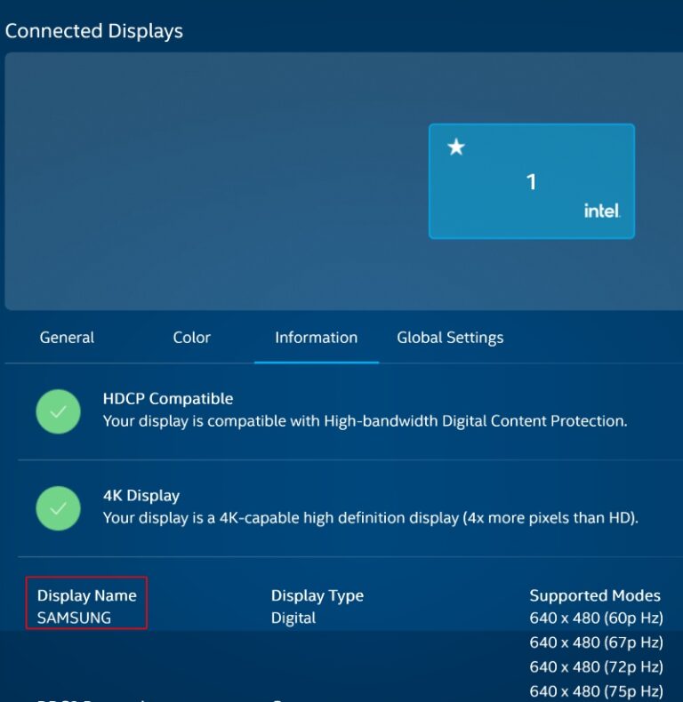Click the HDCP Compatible heading
Image resolution: width=683 pixels, height=702 pixels.
coord(168,398)
